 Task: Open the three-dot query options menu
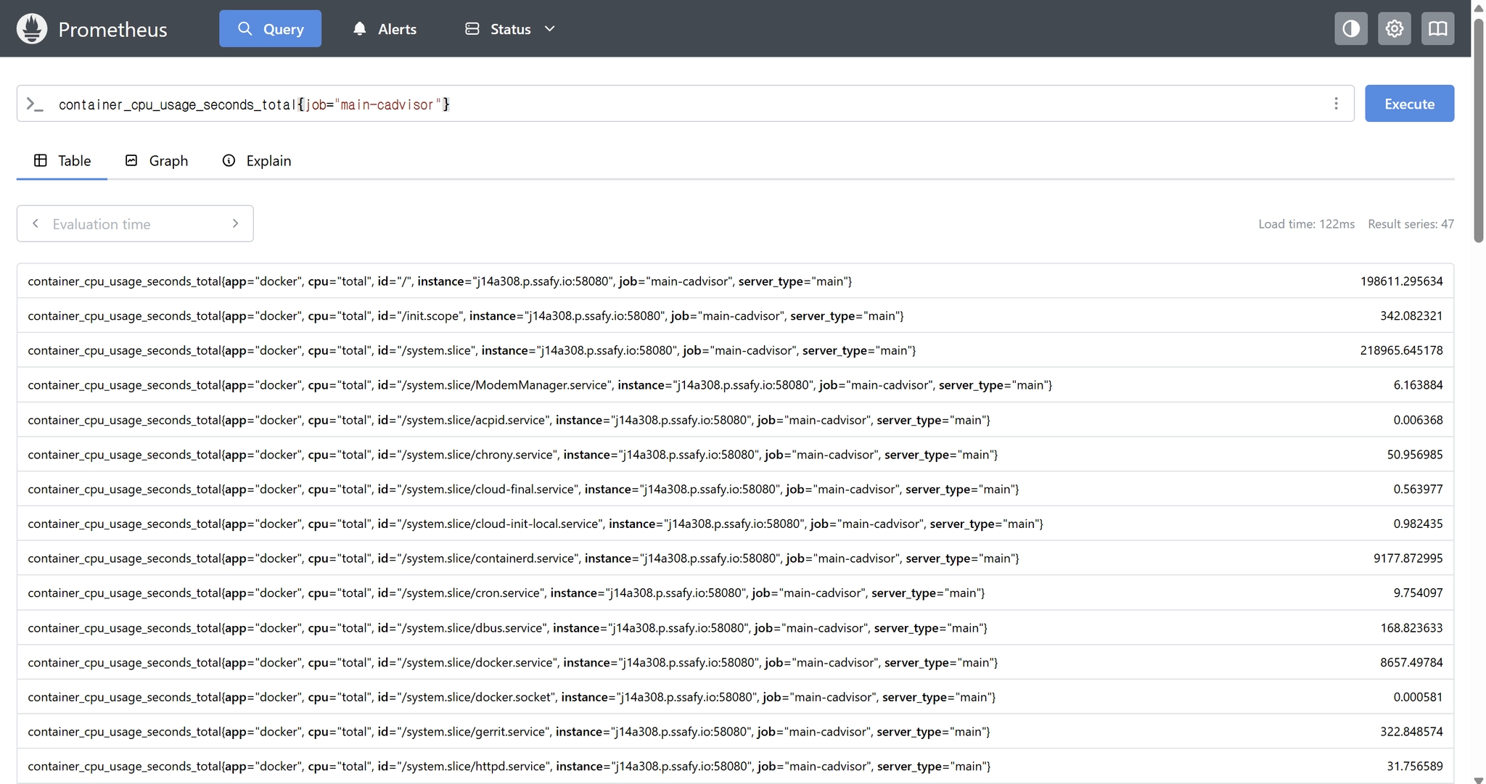1336,104
